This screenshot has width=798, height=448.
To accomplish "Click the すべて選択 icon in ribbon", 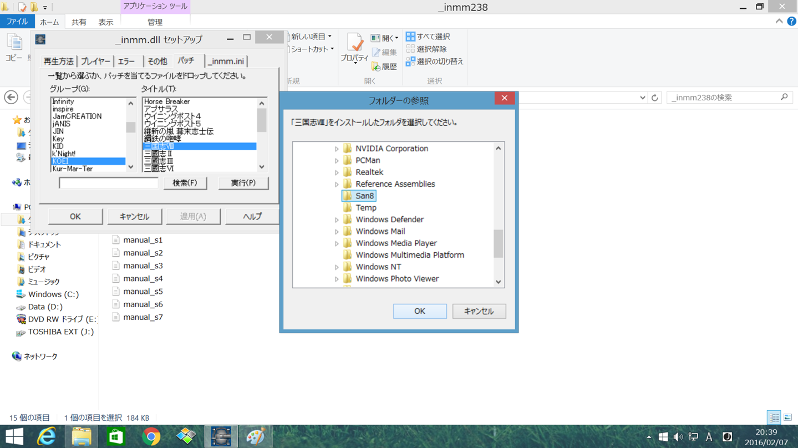I will (x=410, y=37).
